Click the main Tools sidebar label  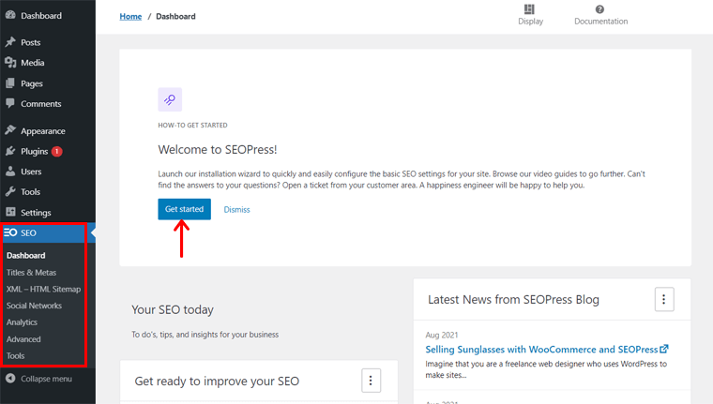[30, 192]
